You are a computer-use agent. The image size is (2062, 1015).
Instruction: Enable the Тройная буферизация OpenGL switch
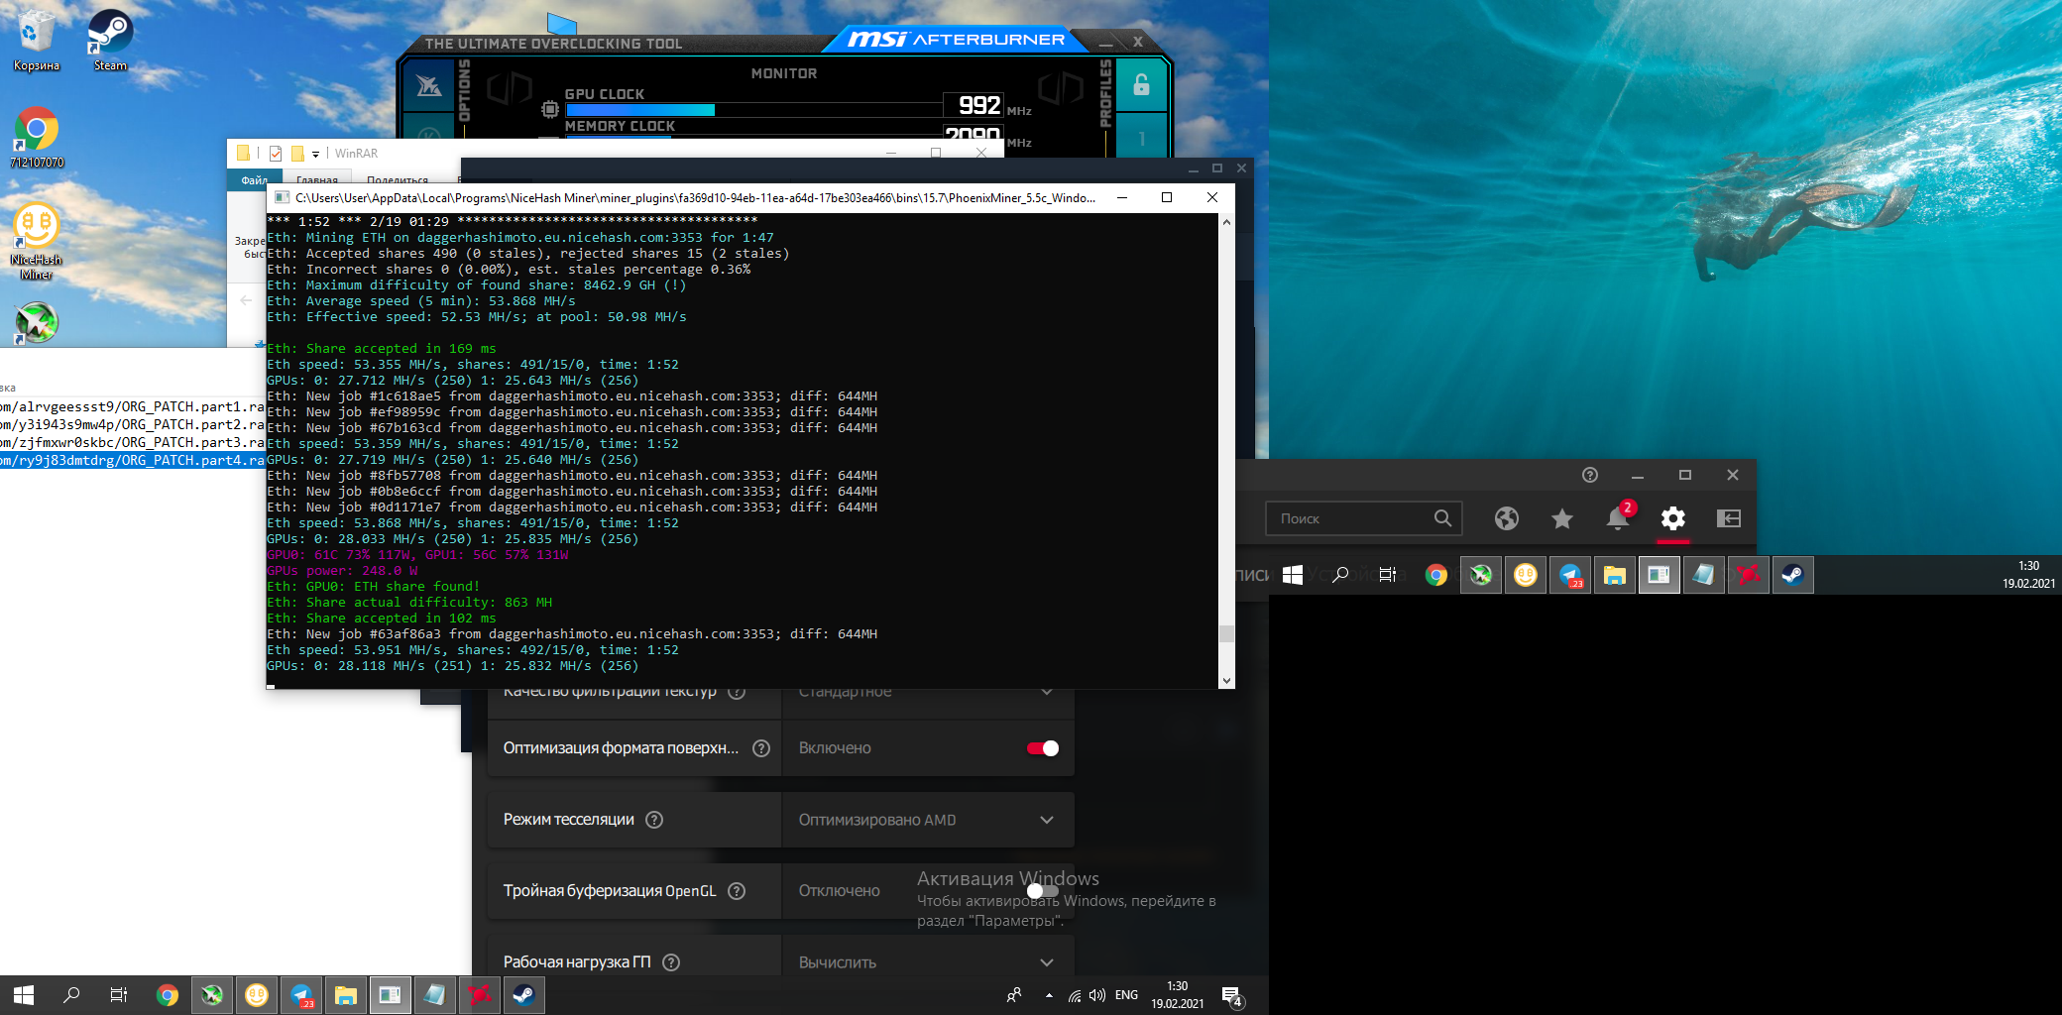click(x=1043, y=891)
